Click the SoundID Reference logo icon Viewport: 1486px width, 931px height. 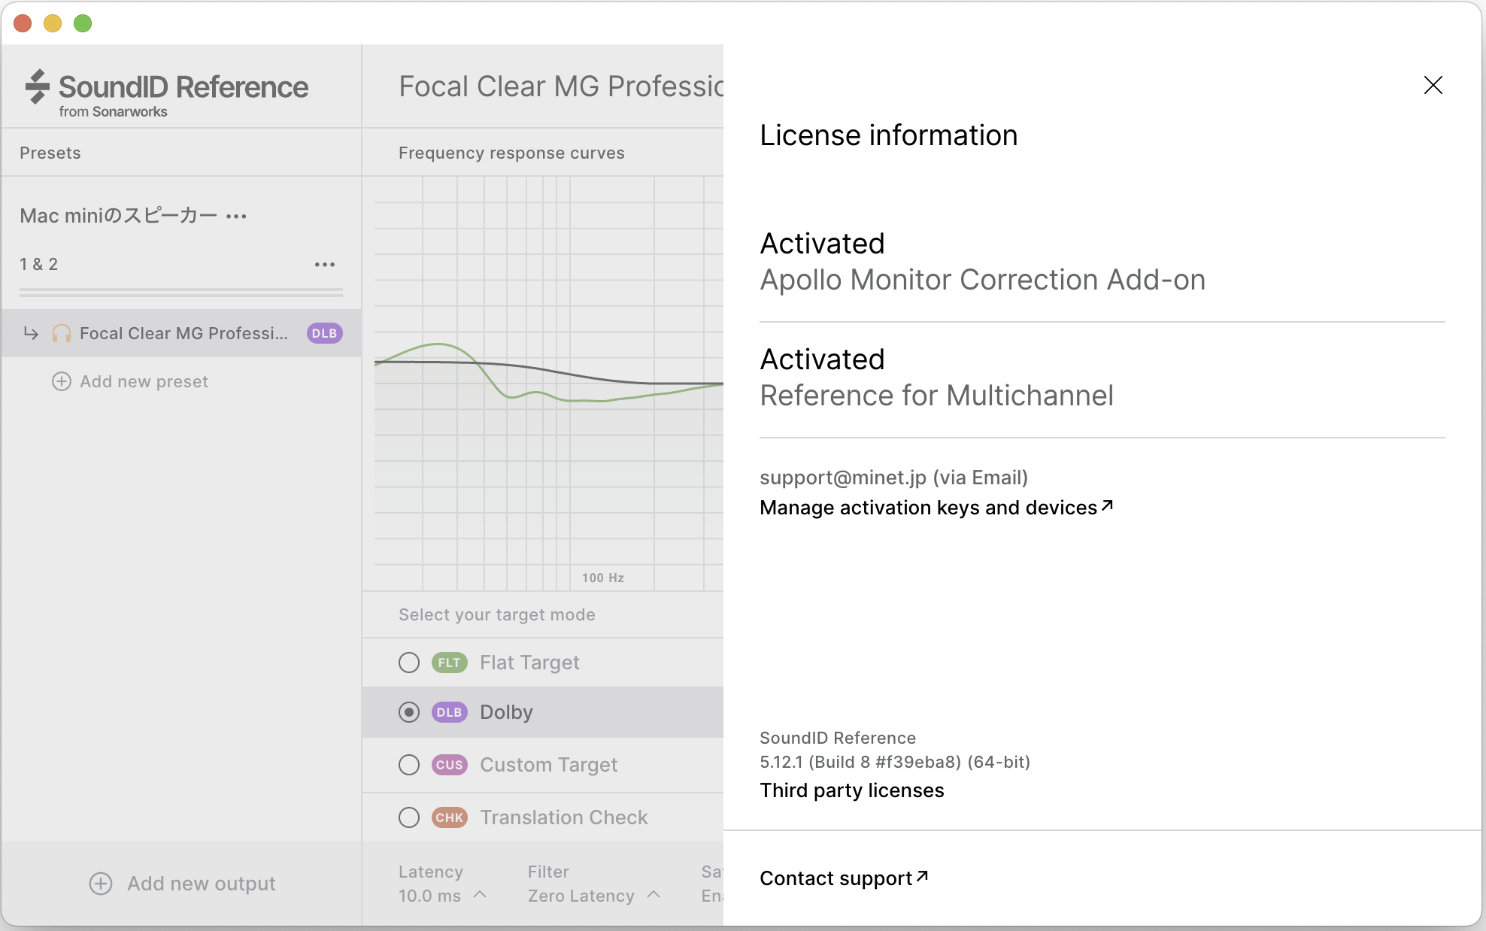tap(38, 86)
